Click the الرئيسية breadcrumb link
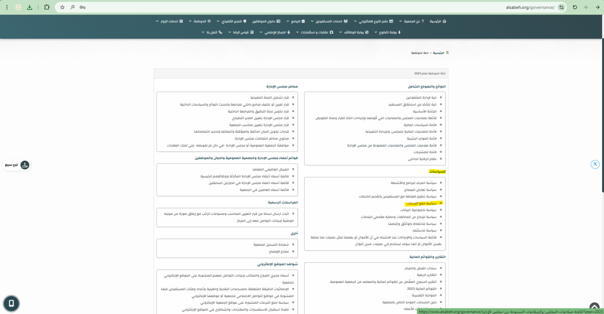 coord(438,53)
